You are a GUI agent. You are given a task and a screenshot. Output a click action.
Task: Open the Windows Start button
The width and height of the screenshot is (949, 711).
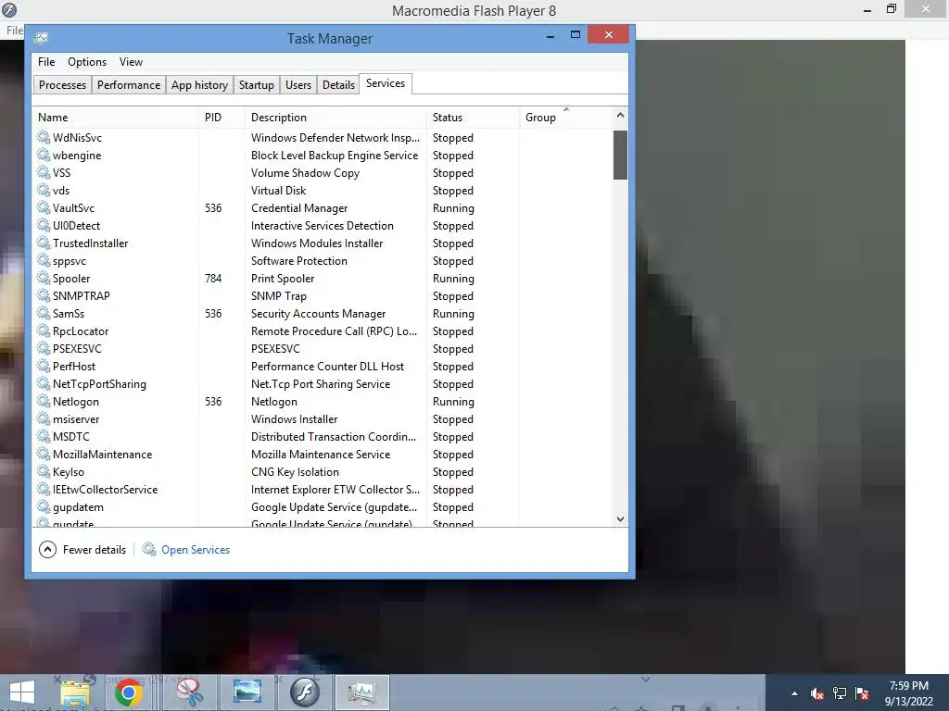(x=22, y=692)
